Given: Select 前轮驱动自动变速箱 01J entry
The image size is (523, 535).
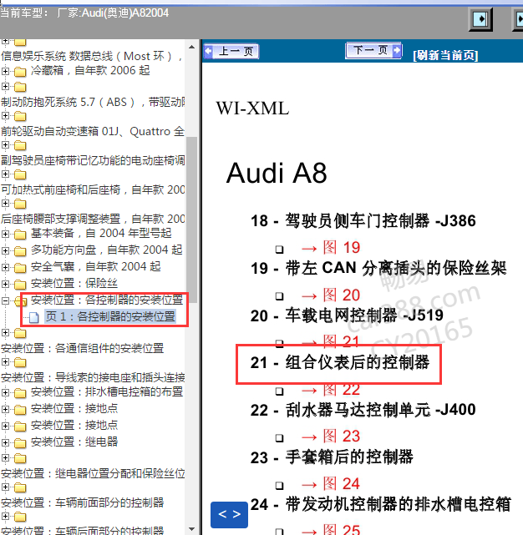Looking at the screenshot, I should coord(93,131).
